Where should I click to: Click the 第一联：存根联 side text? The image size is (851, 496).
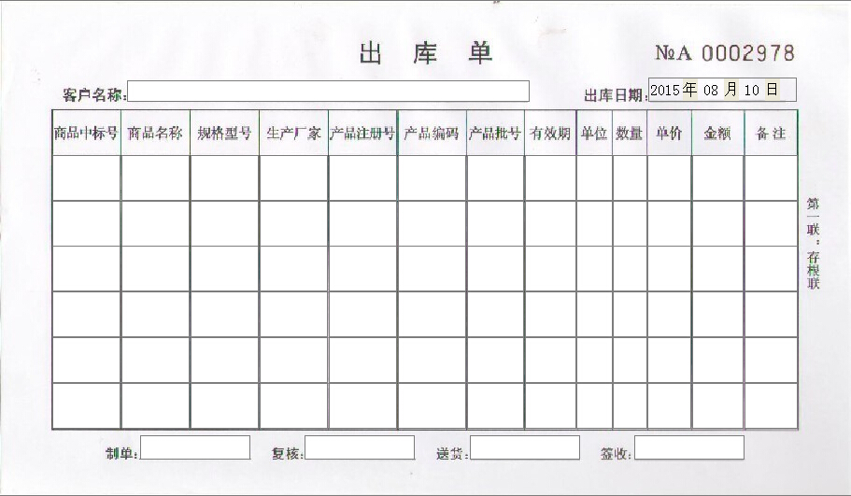tap(813, 244)
